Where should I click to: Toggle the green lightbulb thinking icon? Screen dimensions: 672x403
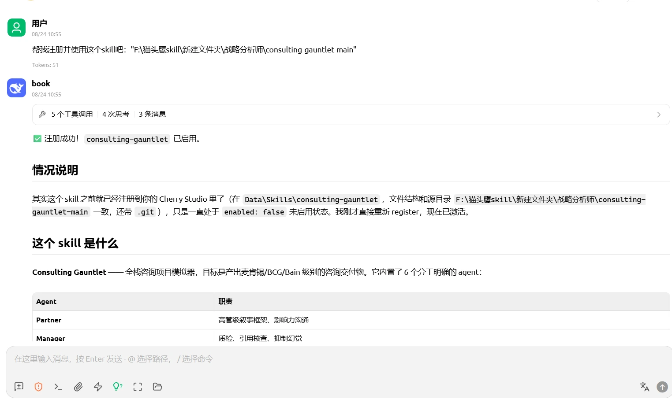118,387
